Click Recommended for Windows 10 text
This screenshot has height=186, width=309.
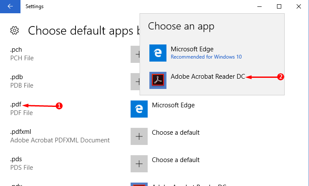[x=206, y=56]
